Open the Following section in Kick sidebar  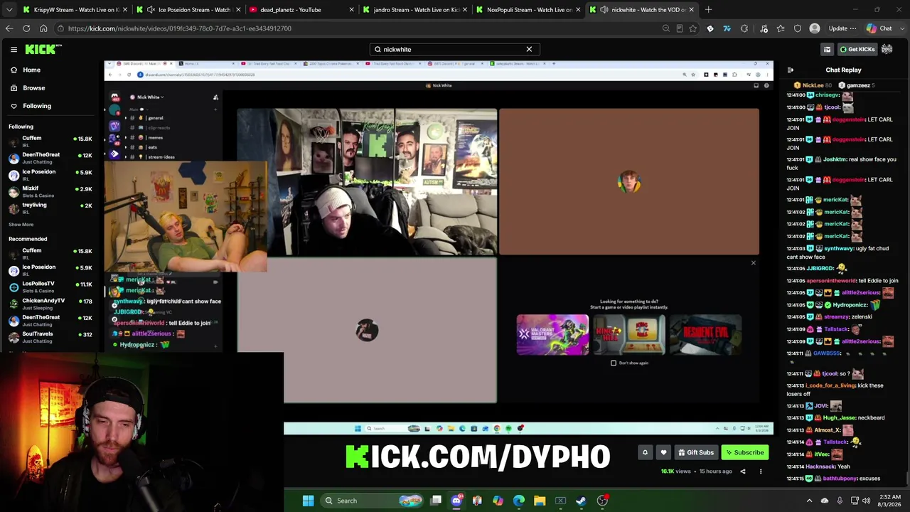click(36, 106)
